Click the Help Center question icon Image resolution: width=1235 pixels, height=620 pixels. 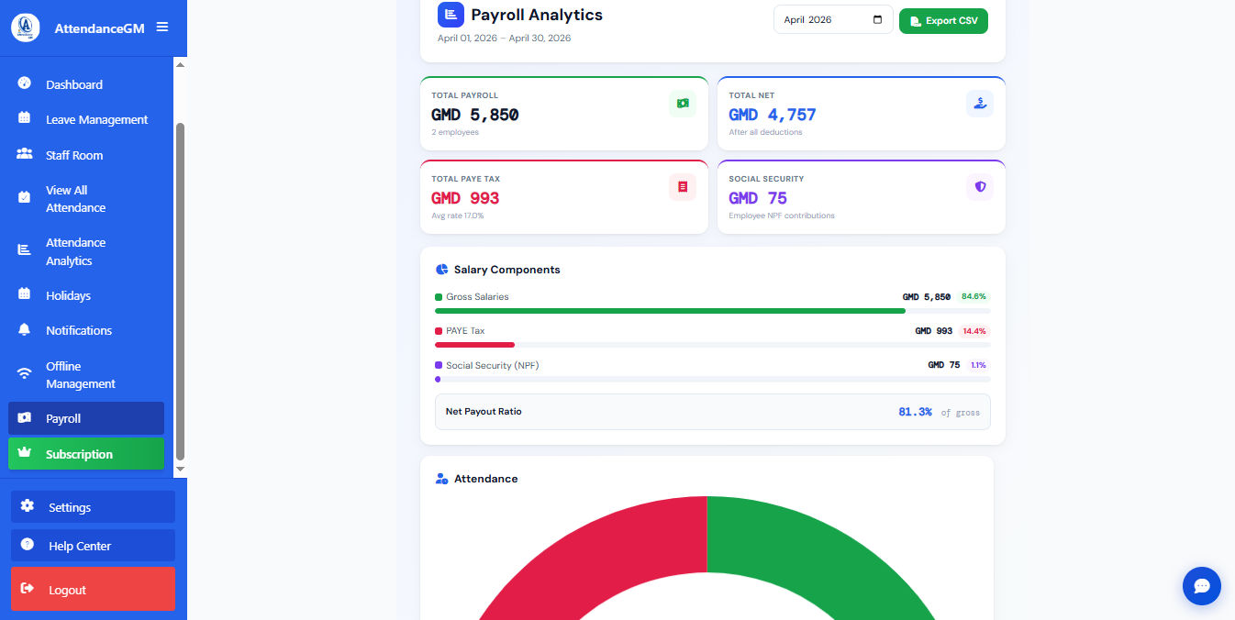[x=27, y=544]
